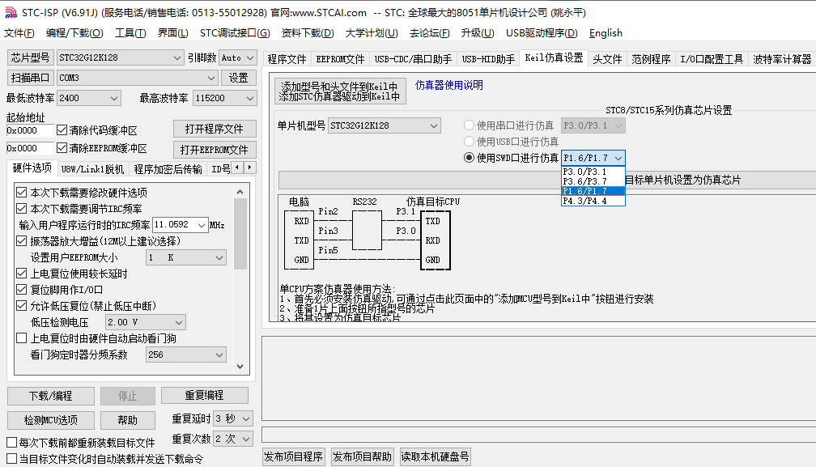Switch to EEPROM文件 tab
Image resolution: width=816 pixels, height=467 pixels.
(x=340, y=59)
